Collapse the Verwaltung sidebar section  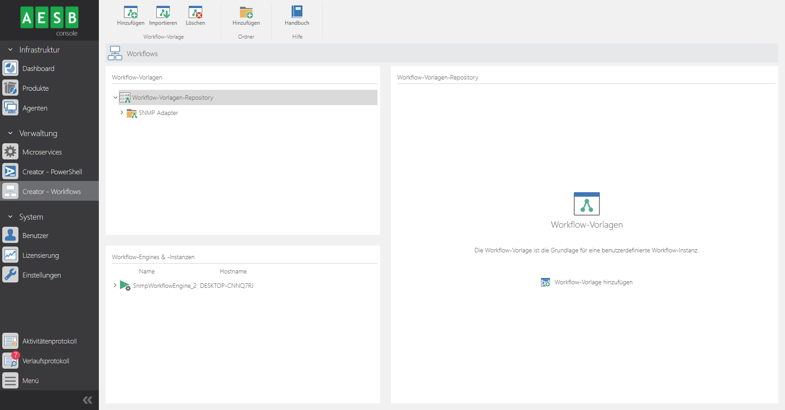tap(10, 133)
